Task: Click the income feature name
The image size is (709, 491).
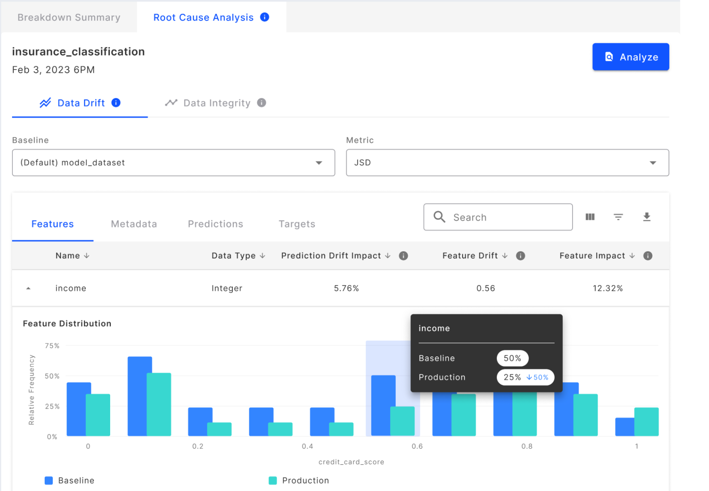Action: pos(71,288)
